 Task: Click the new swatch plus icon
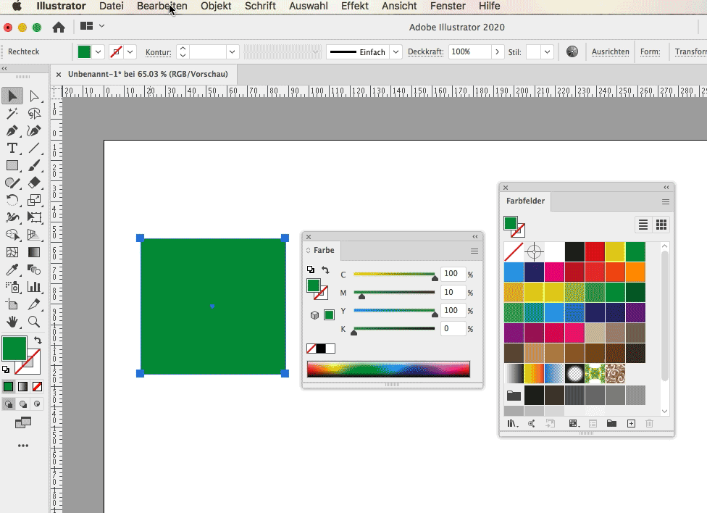pyautogui.click(x=631, y=424)
